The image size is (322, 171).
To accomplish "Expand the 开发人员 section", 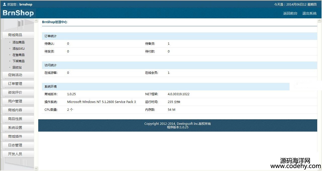I will 15,154.
